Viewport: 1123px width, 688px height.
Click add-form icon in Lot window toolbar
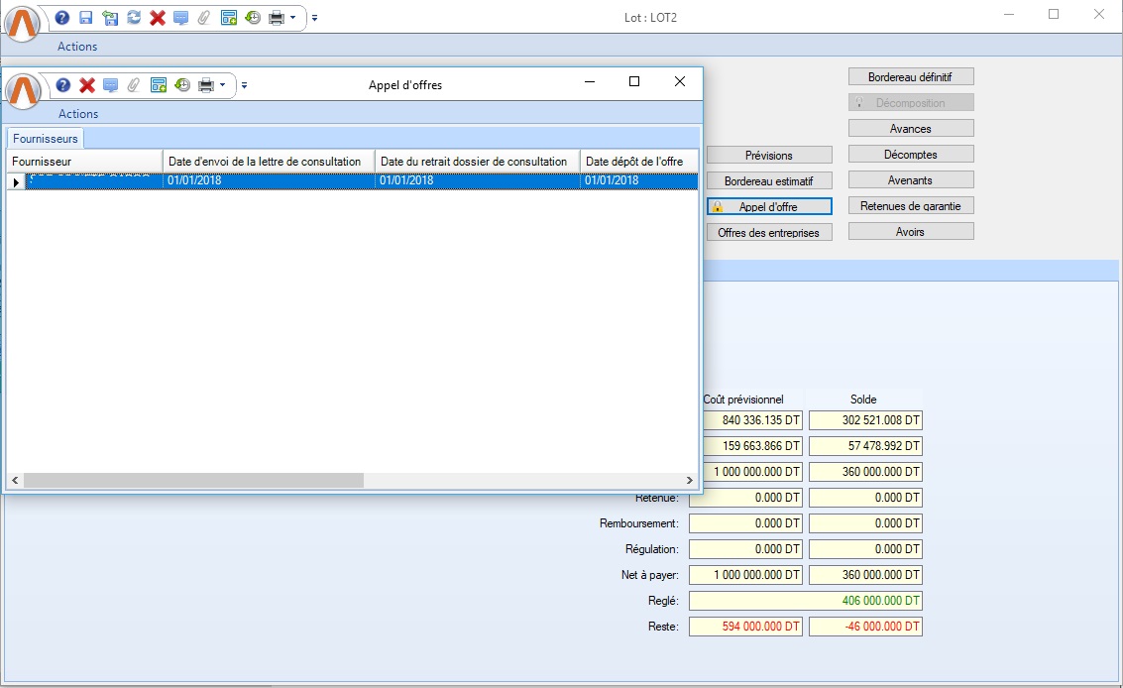point(229,18)
